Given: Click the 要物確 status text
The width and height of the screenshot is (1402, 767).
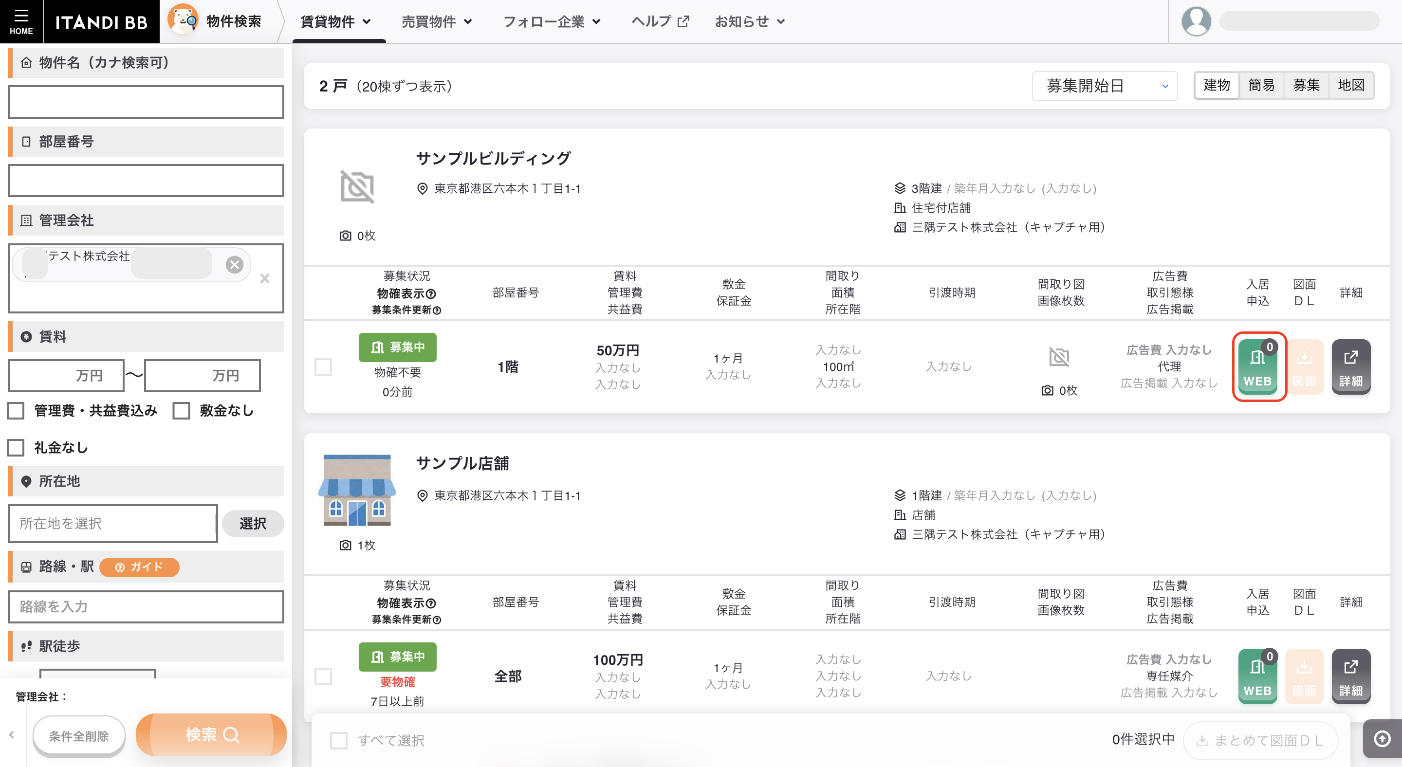Looking at the screenshot, I should click(397, 682).
